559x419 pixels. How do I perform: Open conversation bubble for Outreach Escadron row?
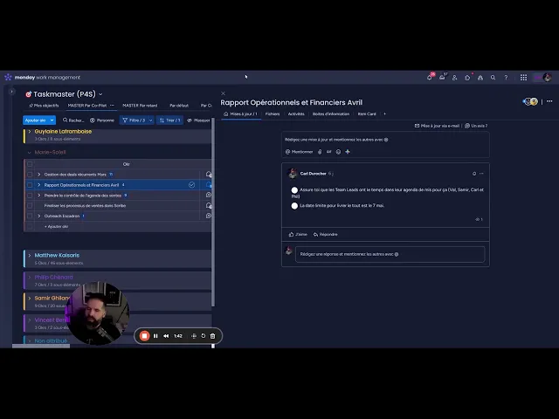(x=209, y=216)
